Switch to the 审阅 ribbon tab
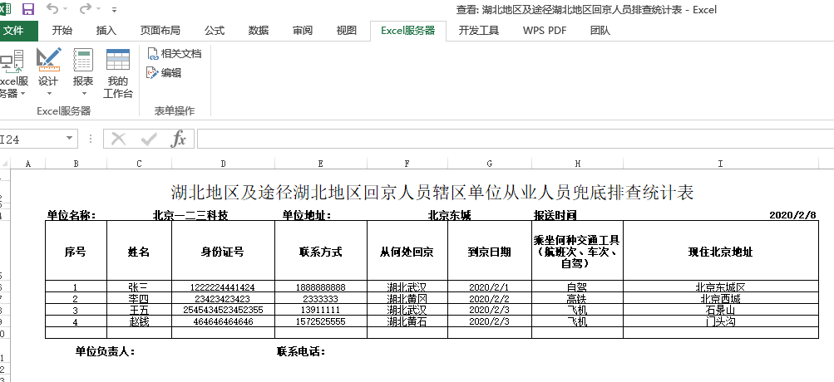Screen dimensions: 834x382 [x=303, y=30]
